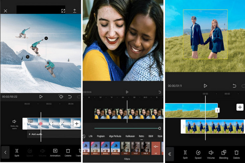
Task: Tap Add audio below the snowboard track
Action: pyautogui.click(x=35, y=134)
